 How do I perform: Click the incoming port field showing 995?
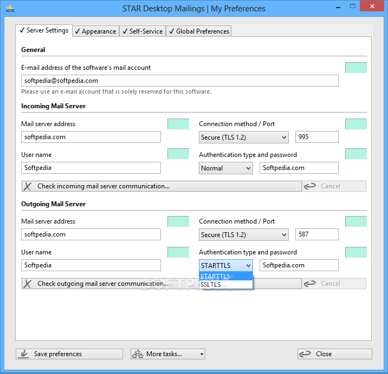click(x=316, y=137)
